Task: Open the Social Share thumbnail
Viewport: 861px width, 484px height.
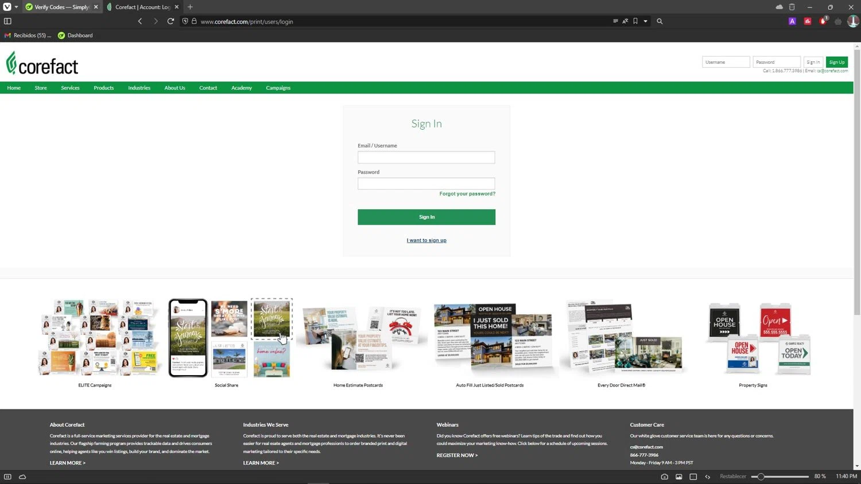Action: [x=230, y=338]
